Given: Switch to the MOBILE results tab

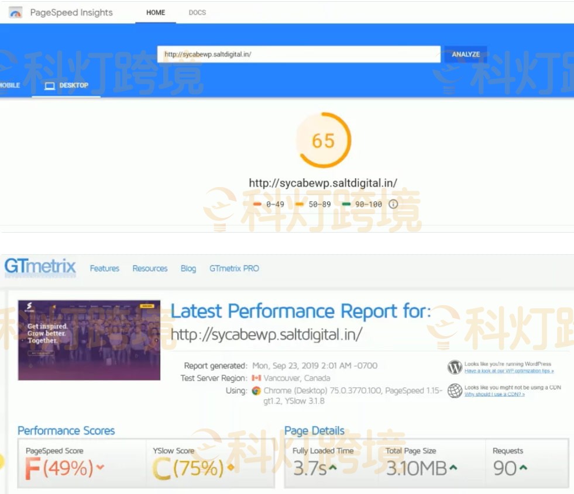Looking at the screenshot, I should pyautogui.click(x=10, y=85).
